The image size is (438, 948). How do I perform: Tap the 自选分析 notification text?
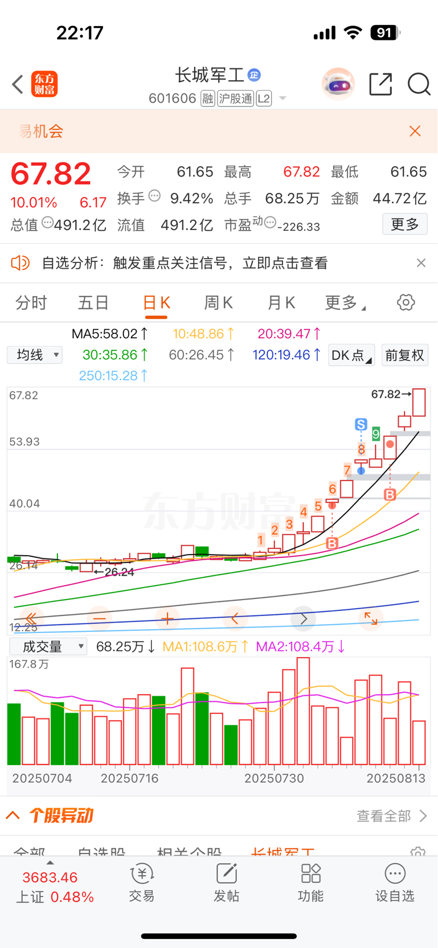[185, 263]
